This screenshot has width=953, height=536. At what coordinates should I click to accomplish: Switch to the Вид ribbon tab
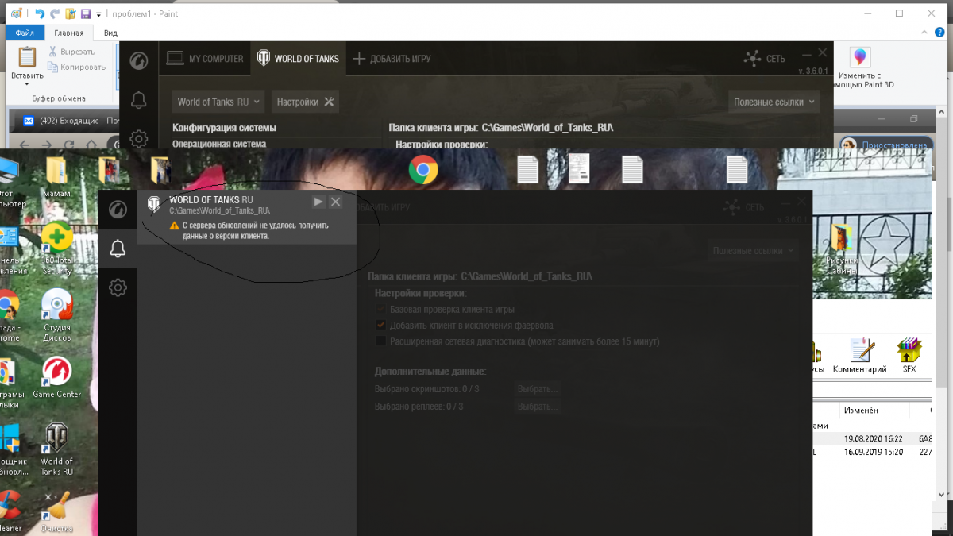(x=110, y=33)
